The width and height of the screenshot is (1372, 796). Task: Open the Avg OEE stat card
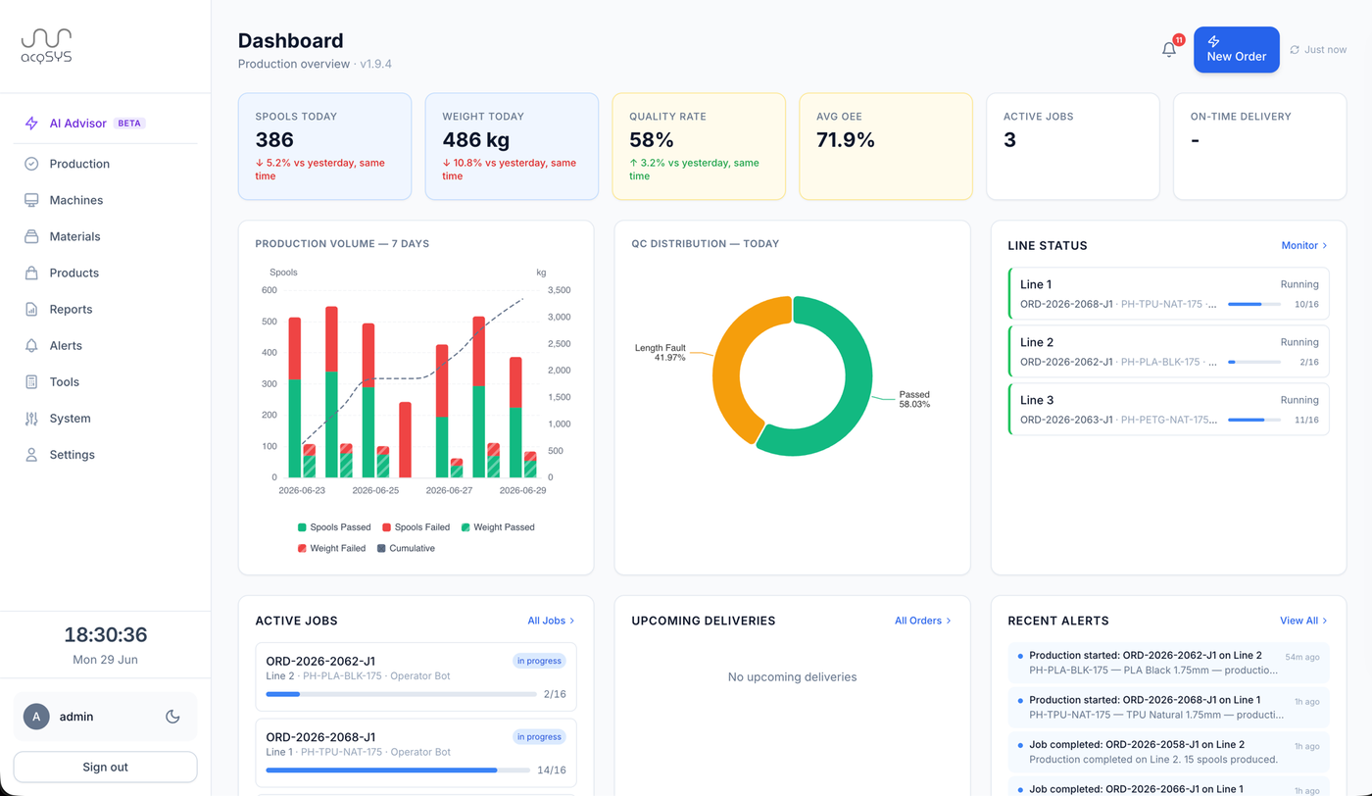(886, 147)
